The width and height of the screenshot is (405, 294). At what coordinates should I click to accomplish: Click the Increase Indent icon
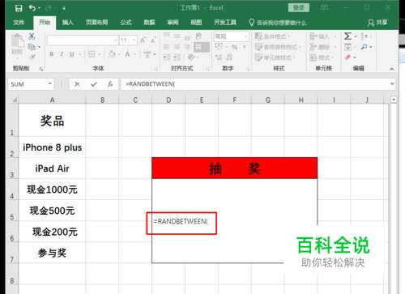(x=177, y=58)
